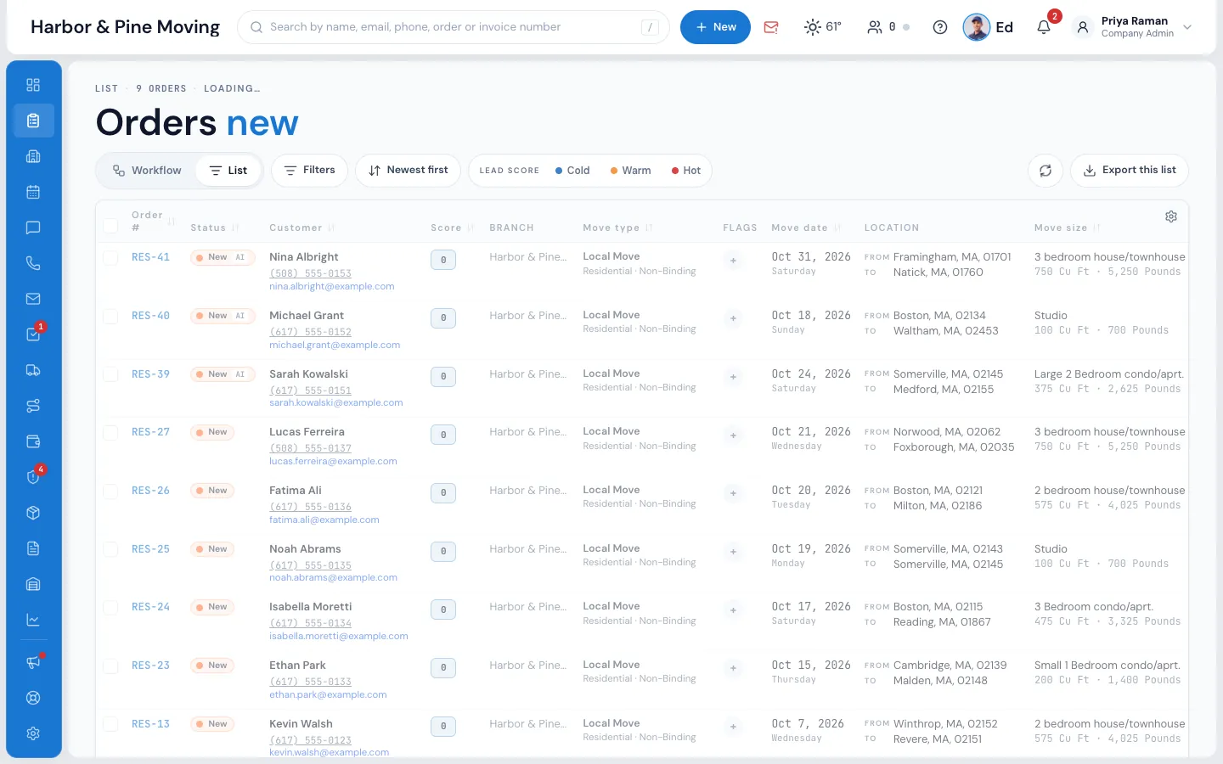This screenshot has height=764, width=1223.
Task: Open the wallet payments icon in sidebar
Action: tap(33, 441)
